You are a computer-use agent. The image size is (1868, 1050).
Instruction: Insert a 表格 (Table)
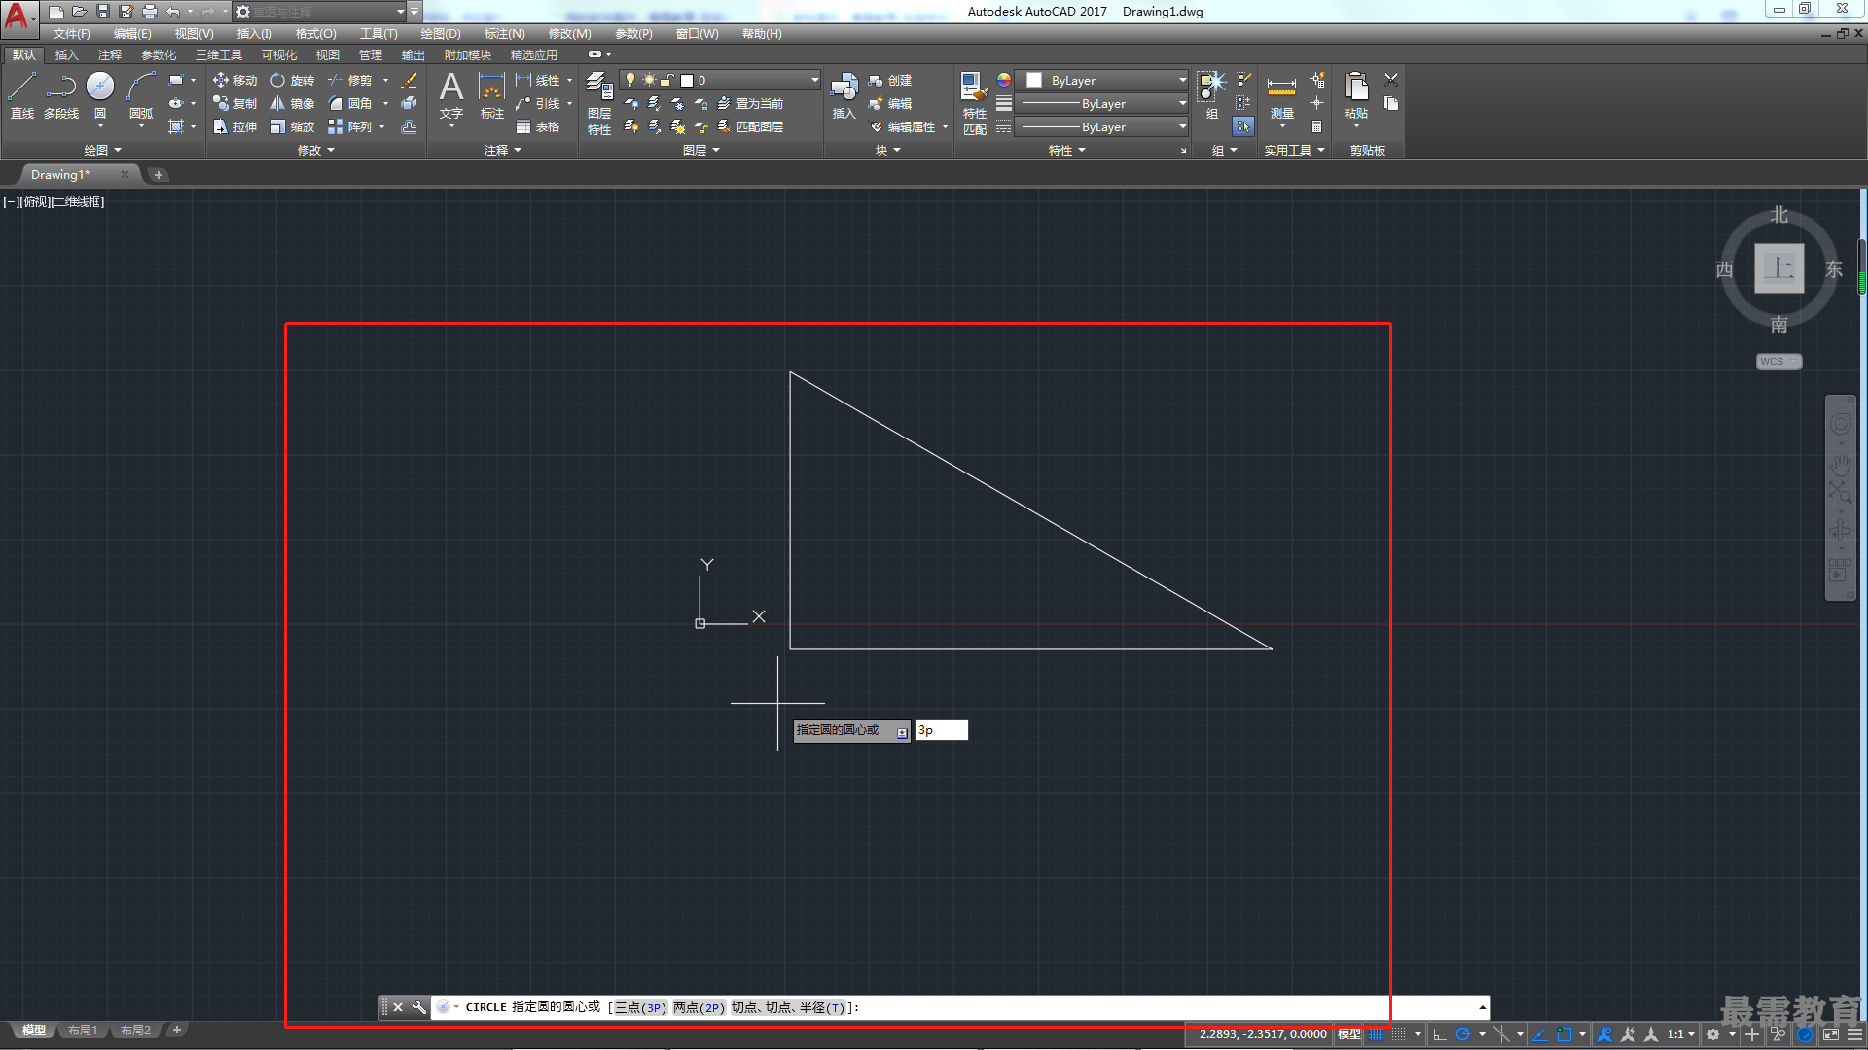click(x=538, y=126)
